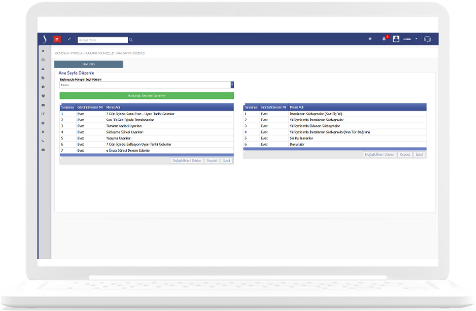The height and width of the screenshot is (311, 476).
Task: Click the home icon in sidebar
Action: [x=43, y=51]
